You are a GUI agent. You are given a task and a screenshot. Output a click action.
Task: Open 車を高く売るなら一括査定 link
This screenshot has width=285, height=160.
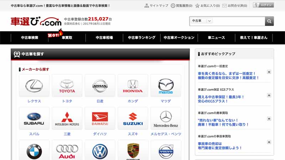228,76
